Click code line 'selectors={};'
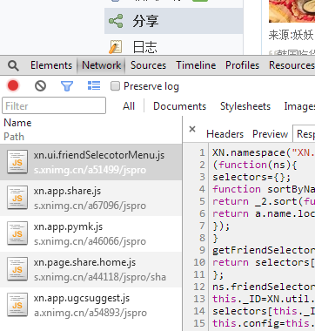Image resolution: width=315 pixels, height=331 pixels. [x=251, y=177]
